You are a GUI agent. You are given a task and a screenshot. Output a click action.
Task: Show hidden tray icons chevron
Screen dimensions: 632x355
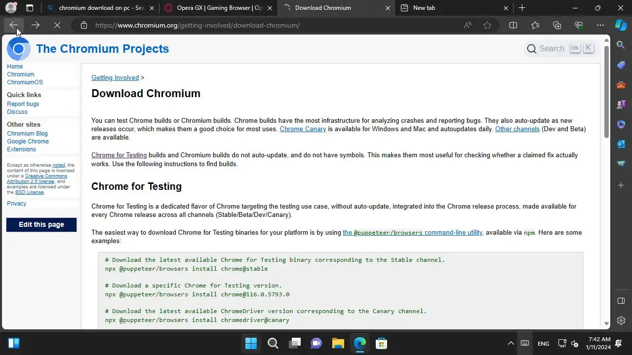pos(511,343)
